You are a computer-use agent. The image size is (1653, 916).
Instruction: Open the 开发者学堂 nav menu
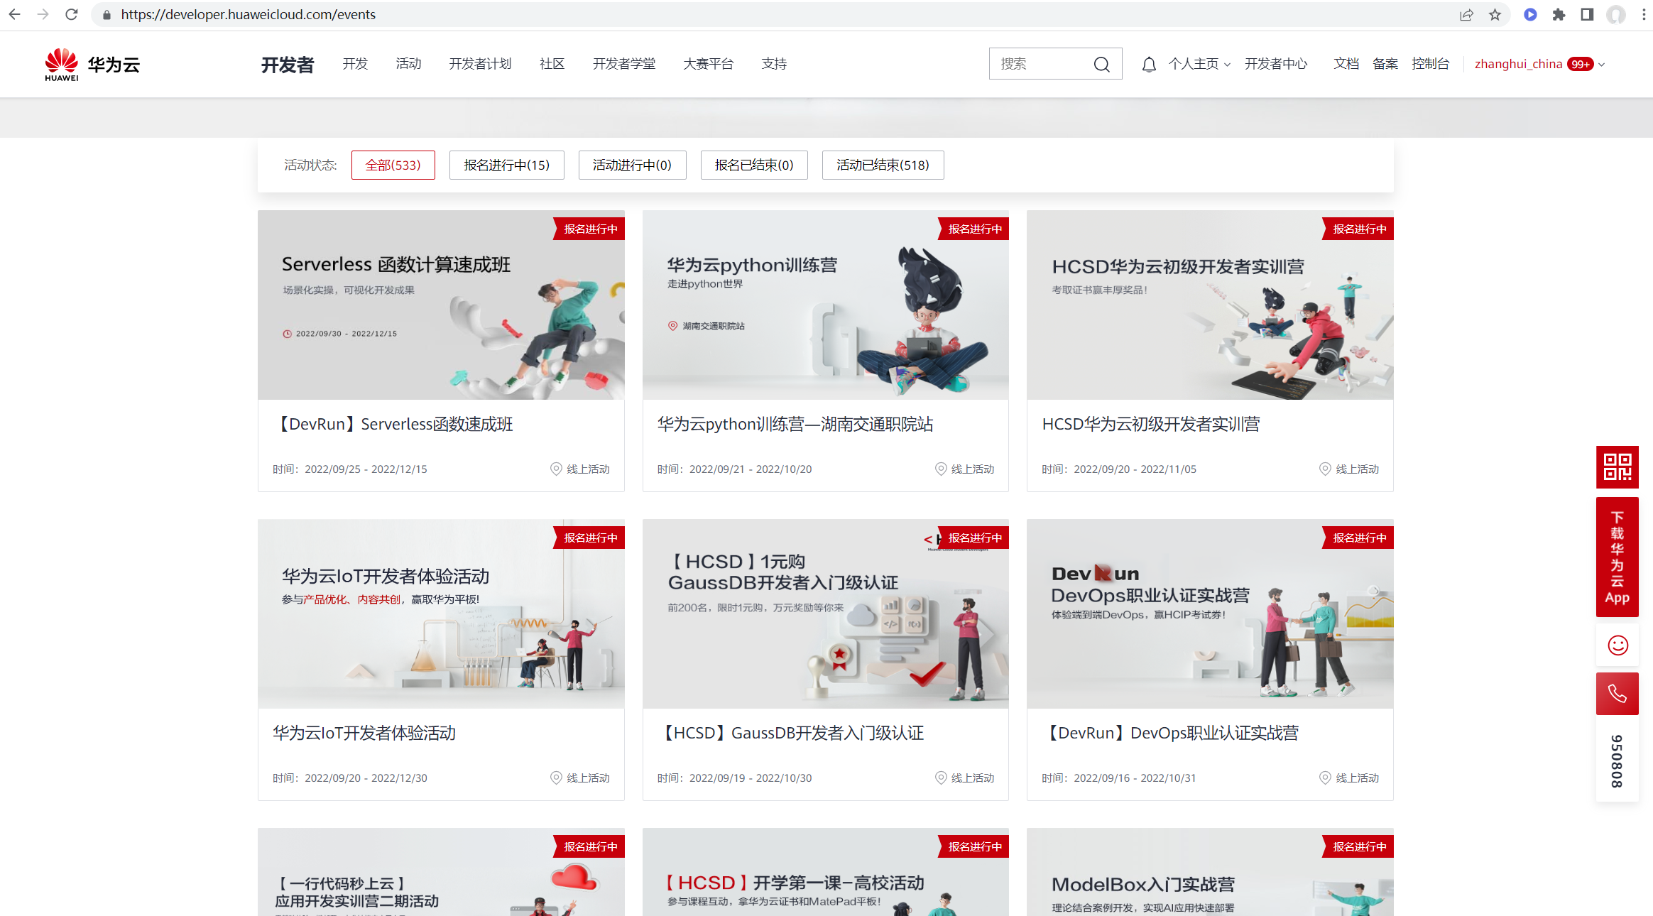[623, 64]
